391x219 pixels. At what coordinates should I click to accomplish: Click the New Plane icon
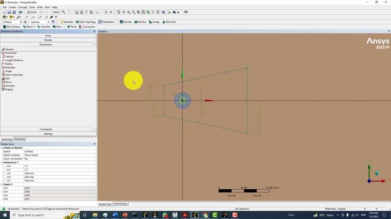pos(26,22)
